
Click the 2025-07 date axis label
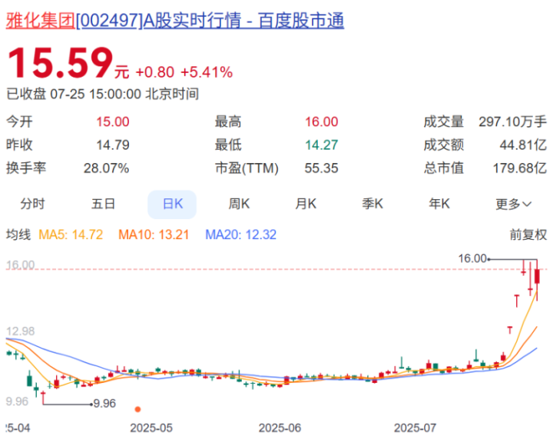415,428
